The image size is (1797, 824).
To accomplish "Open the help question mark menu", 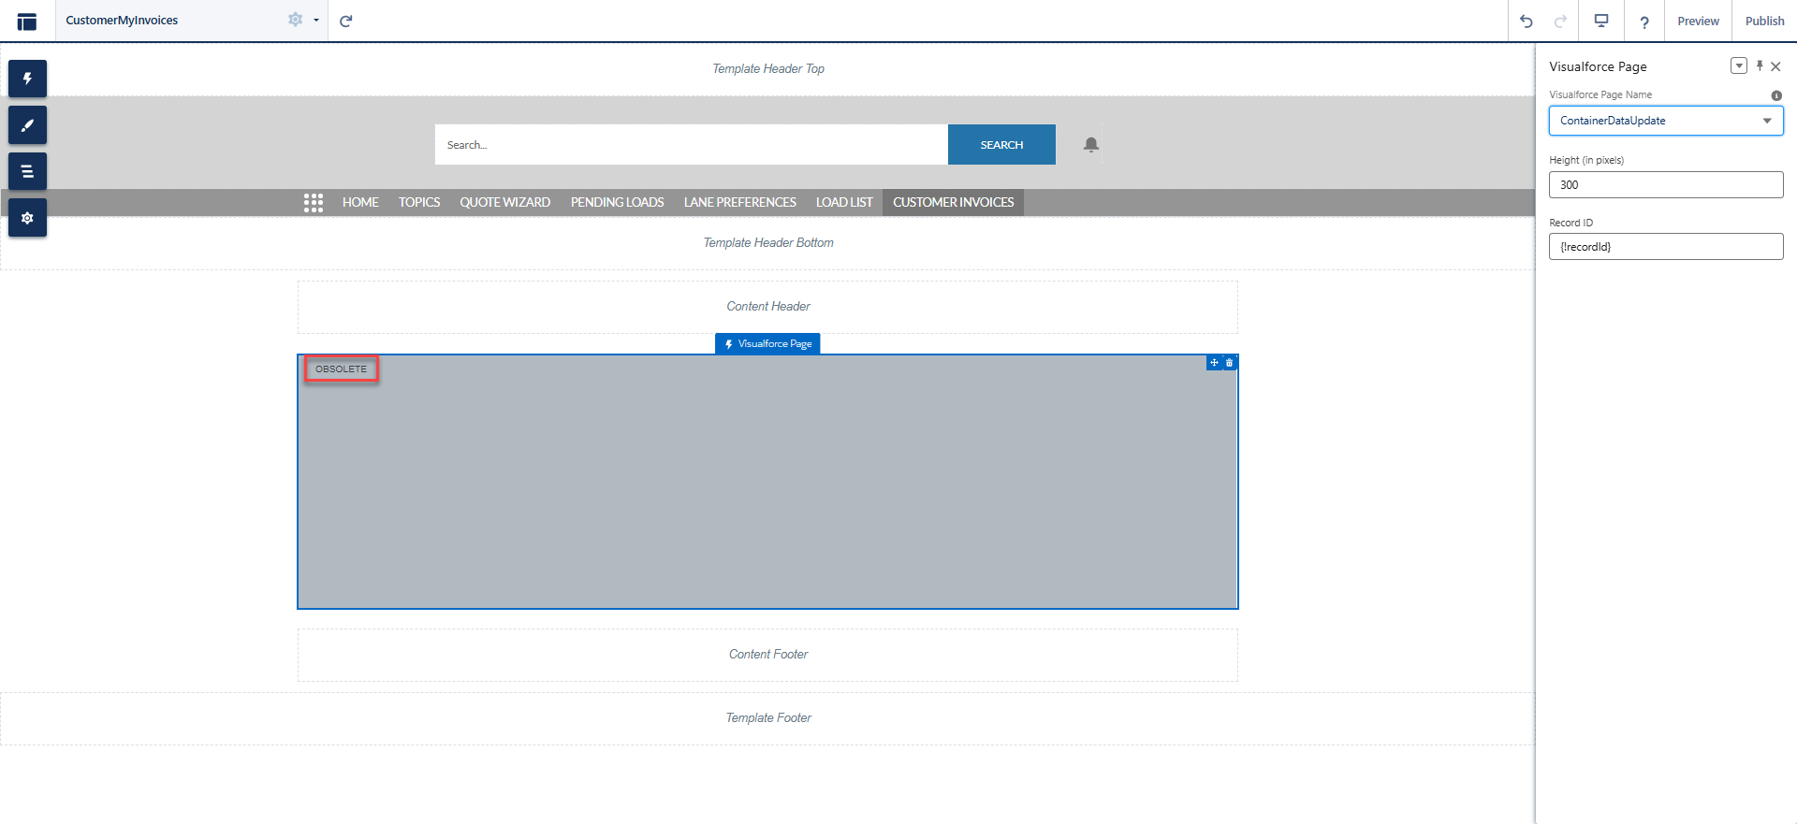I will tap(1644, 22).
